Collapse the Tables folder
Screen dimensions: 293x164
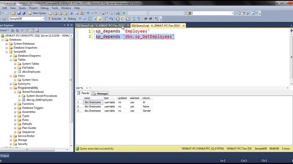coord(11,60)
